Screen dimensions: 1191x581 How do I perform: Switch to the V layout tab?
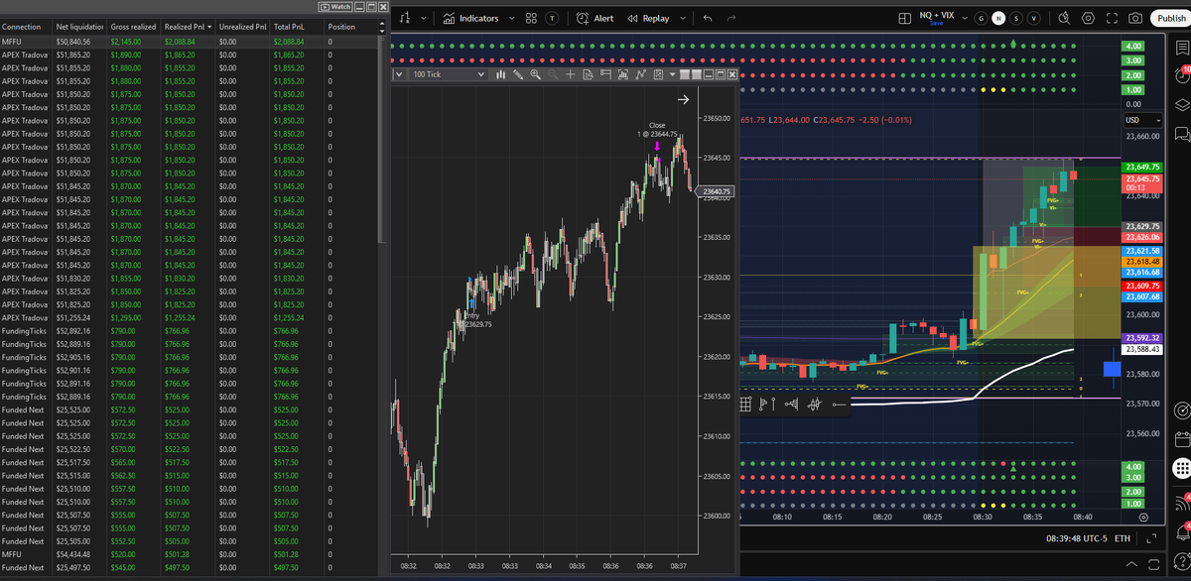(x=1033, y=17)
